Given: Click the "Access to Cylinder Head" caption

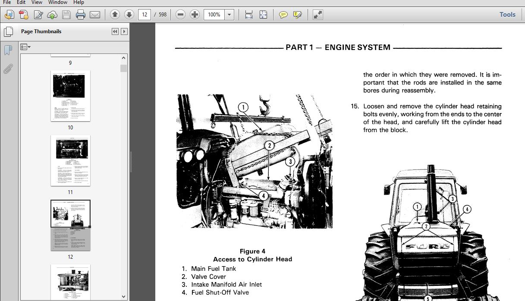Looking at the screenshot, I should pos(252,259).
